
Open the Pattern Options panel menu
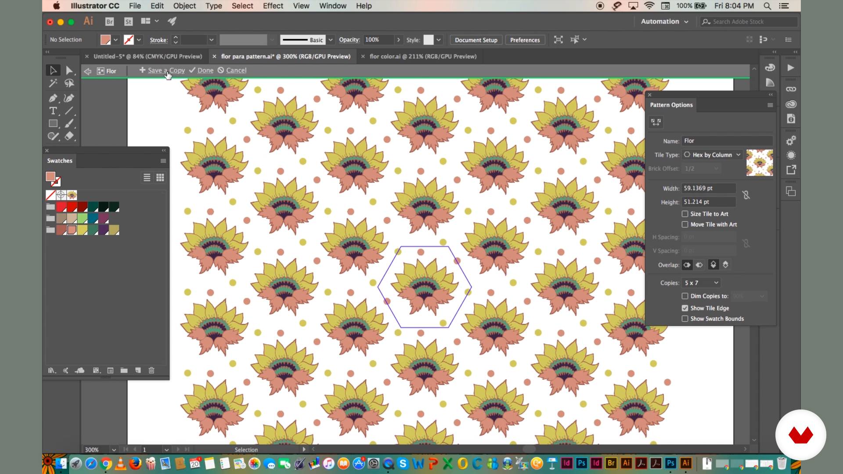click(770, 105)
